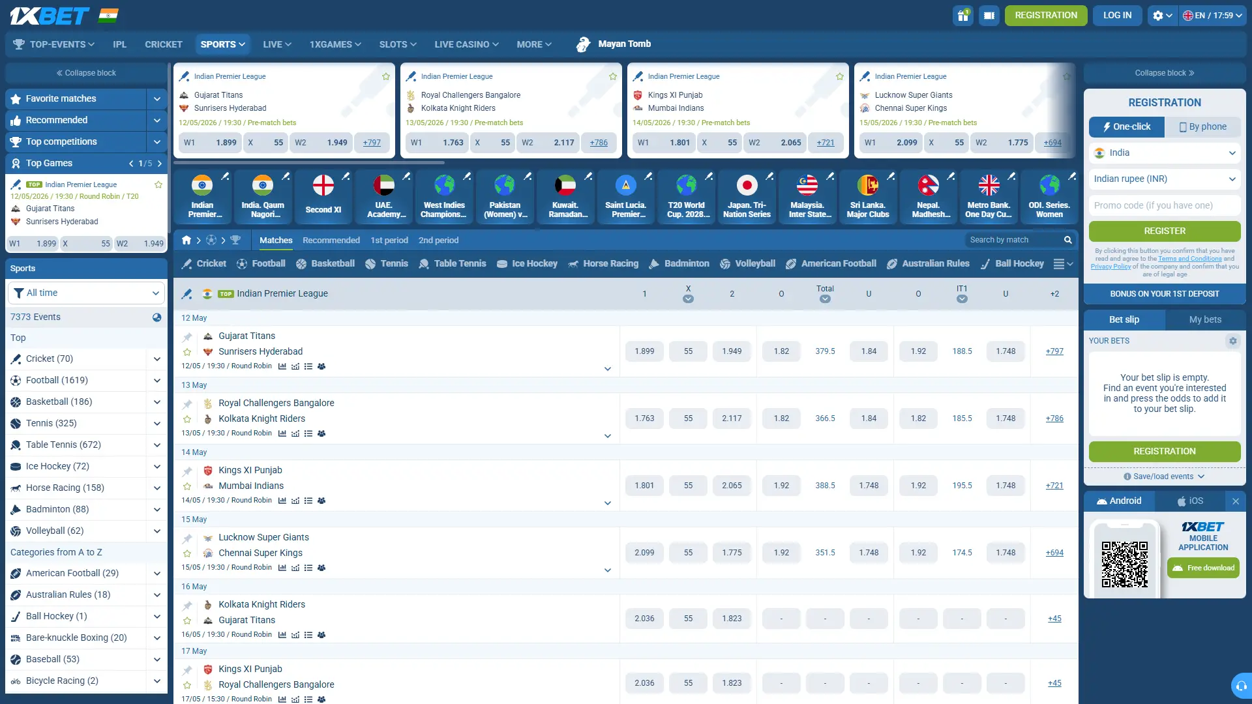Click the cashier icon next to Registration

click(989, 16)
